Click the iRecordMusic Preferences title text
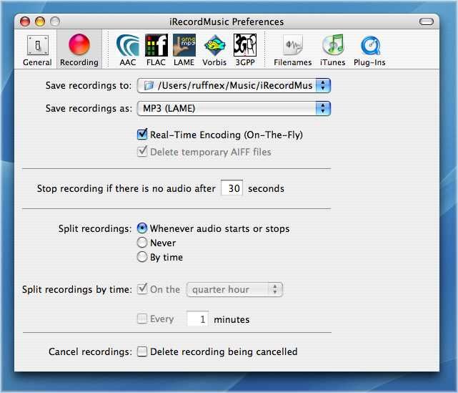The width and height of the screenshot is (458, 393). 226,21
